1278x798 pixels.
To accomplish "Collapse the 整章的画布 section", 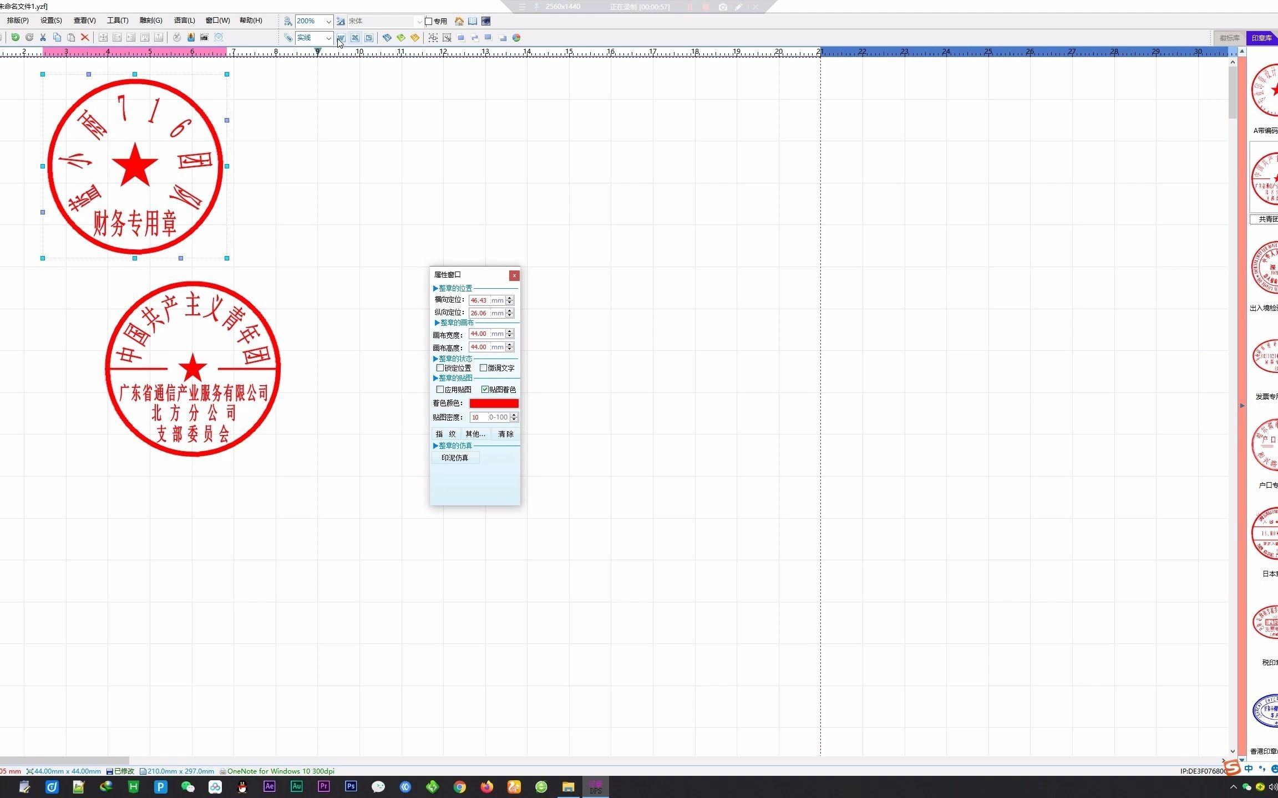I will point(437,323).
